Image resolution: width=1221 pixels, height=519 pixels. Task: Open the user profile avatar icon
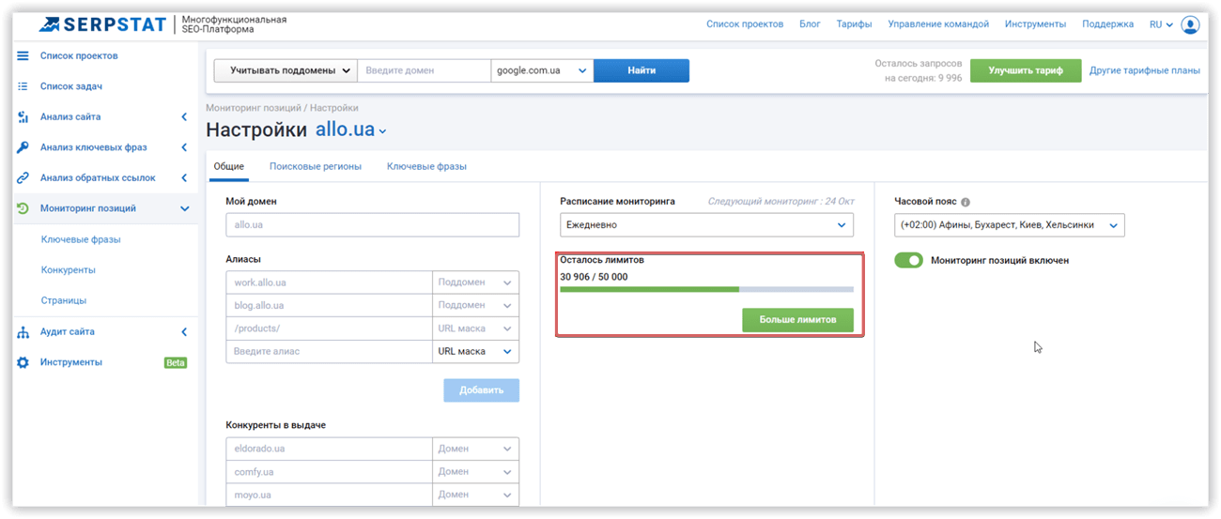coord(1190,24)
